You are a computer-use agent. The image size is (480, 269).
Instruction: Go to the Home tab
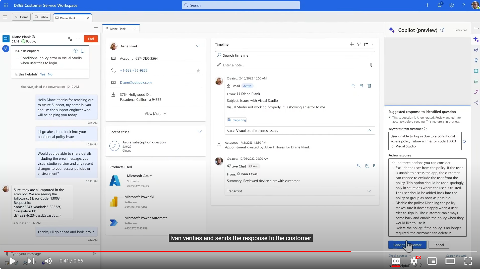21,17
